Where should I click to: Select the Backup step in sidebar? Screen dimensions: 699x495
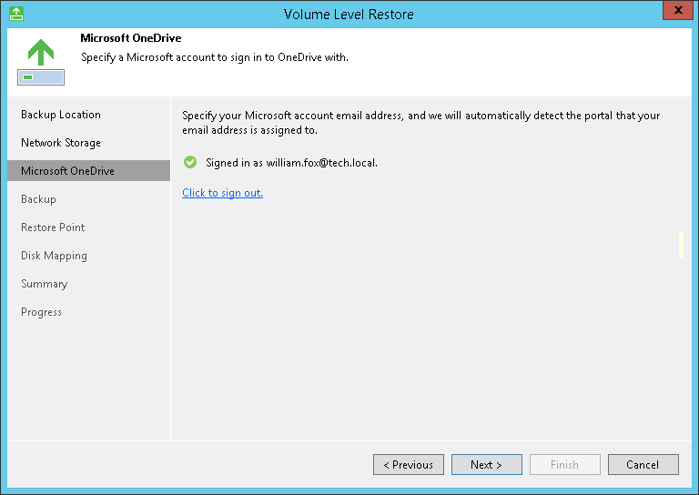tap(38, 199)
